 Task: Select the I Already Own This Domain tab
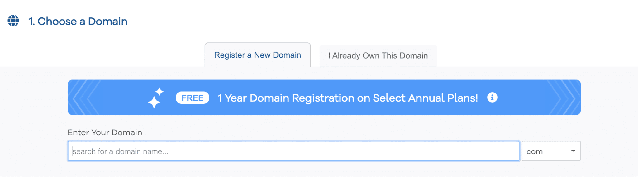click(378, 56)
